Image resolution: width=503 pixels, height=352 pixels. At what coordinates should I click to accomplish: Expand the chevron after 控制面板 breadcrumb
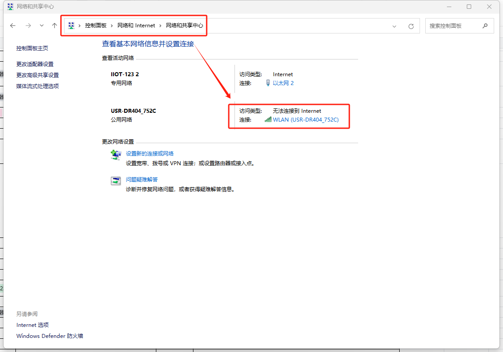(x=112, y=26)
